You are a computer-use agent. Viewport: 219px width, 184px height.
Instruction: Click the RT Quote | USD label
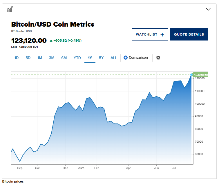[x=21, y=31]
